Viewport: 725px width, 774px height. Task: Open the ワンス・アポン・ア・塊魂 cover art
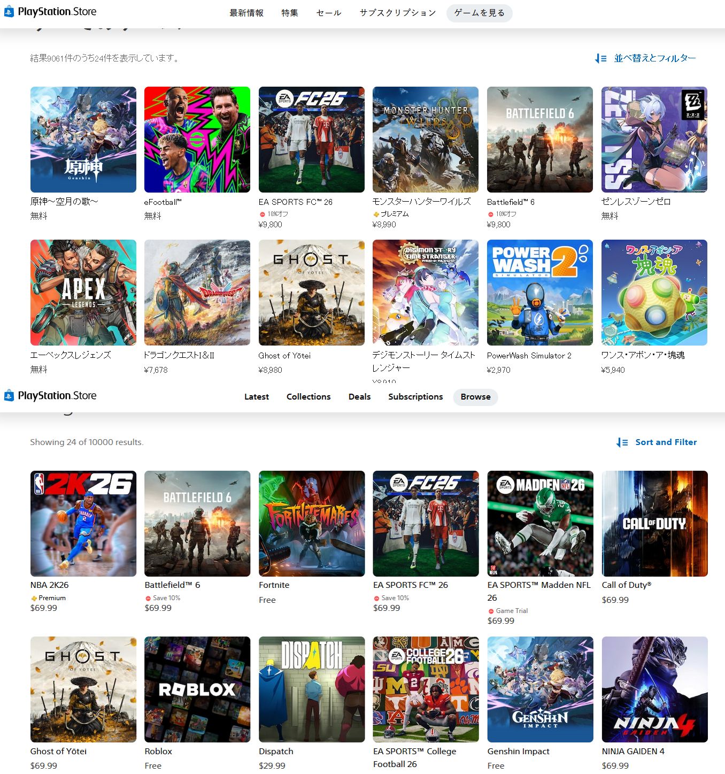point(654,293)
